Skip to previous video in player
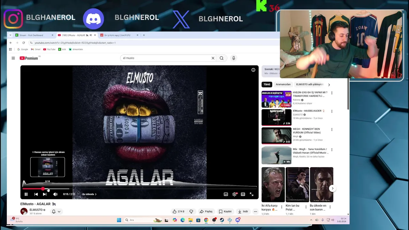The image size is (409, 230). pos(36,194)
